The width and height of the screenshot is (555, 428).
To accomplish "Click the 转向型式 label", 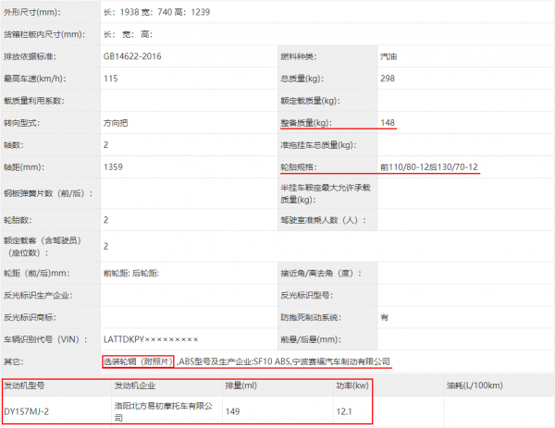I will [21, 123].
